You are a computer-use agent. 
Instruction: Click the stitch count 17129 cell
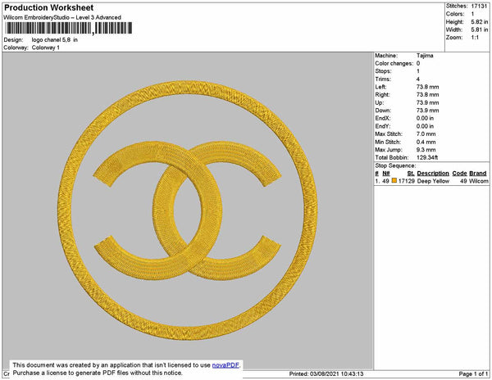407,181
